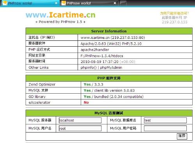Click the yellow Chinese question link at the top right
The width and height of the screenshot is (195, 143).
174,13
